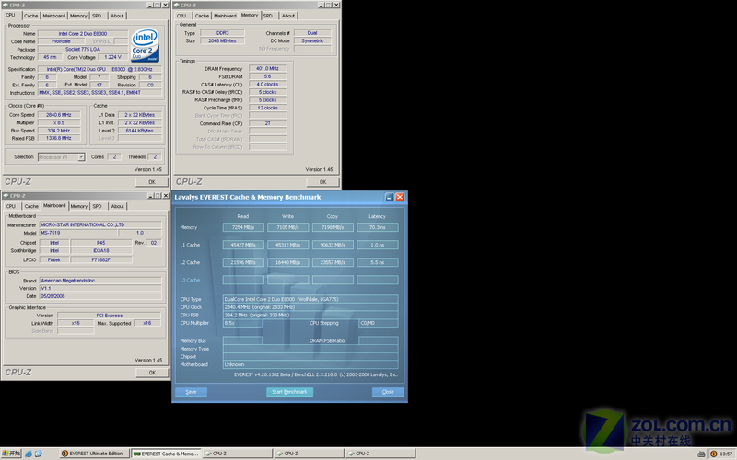Click the Motherboard field showing Unknown
This screenshot has height=460, width=737.
[x=310, y=364]
